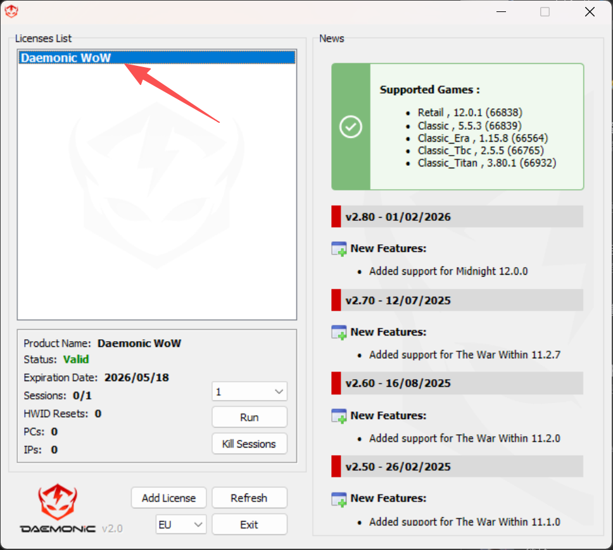The height and width of the screenshot is (550, 613).
Task: Click the v2.0 version label
Action: pos(112,528)
